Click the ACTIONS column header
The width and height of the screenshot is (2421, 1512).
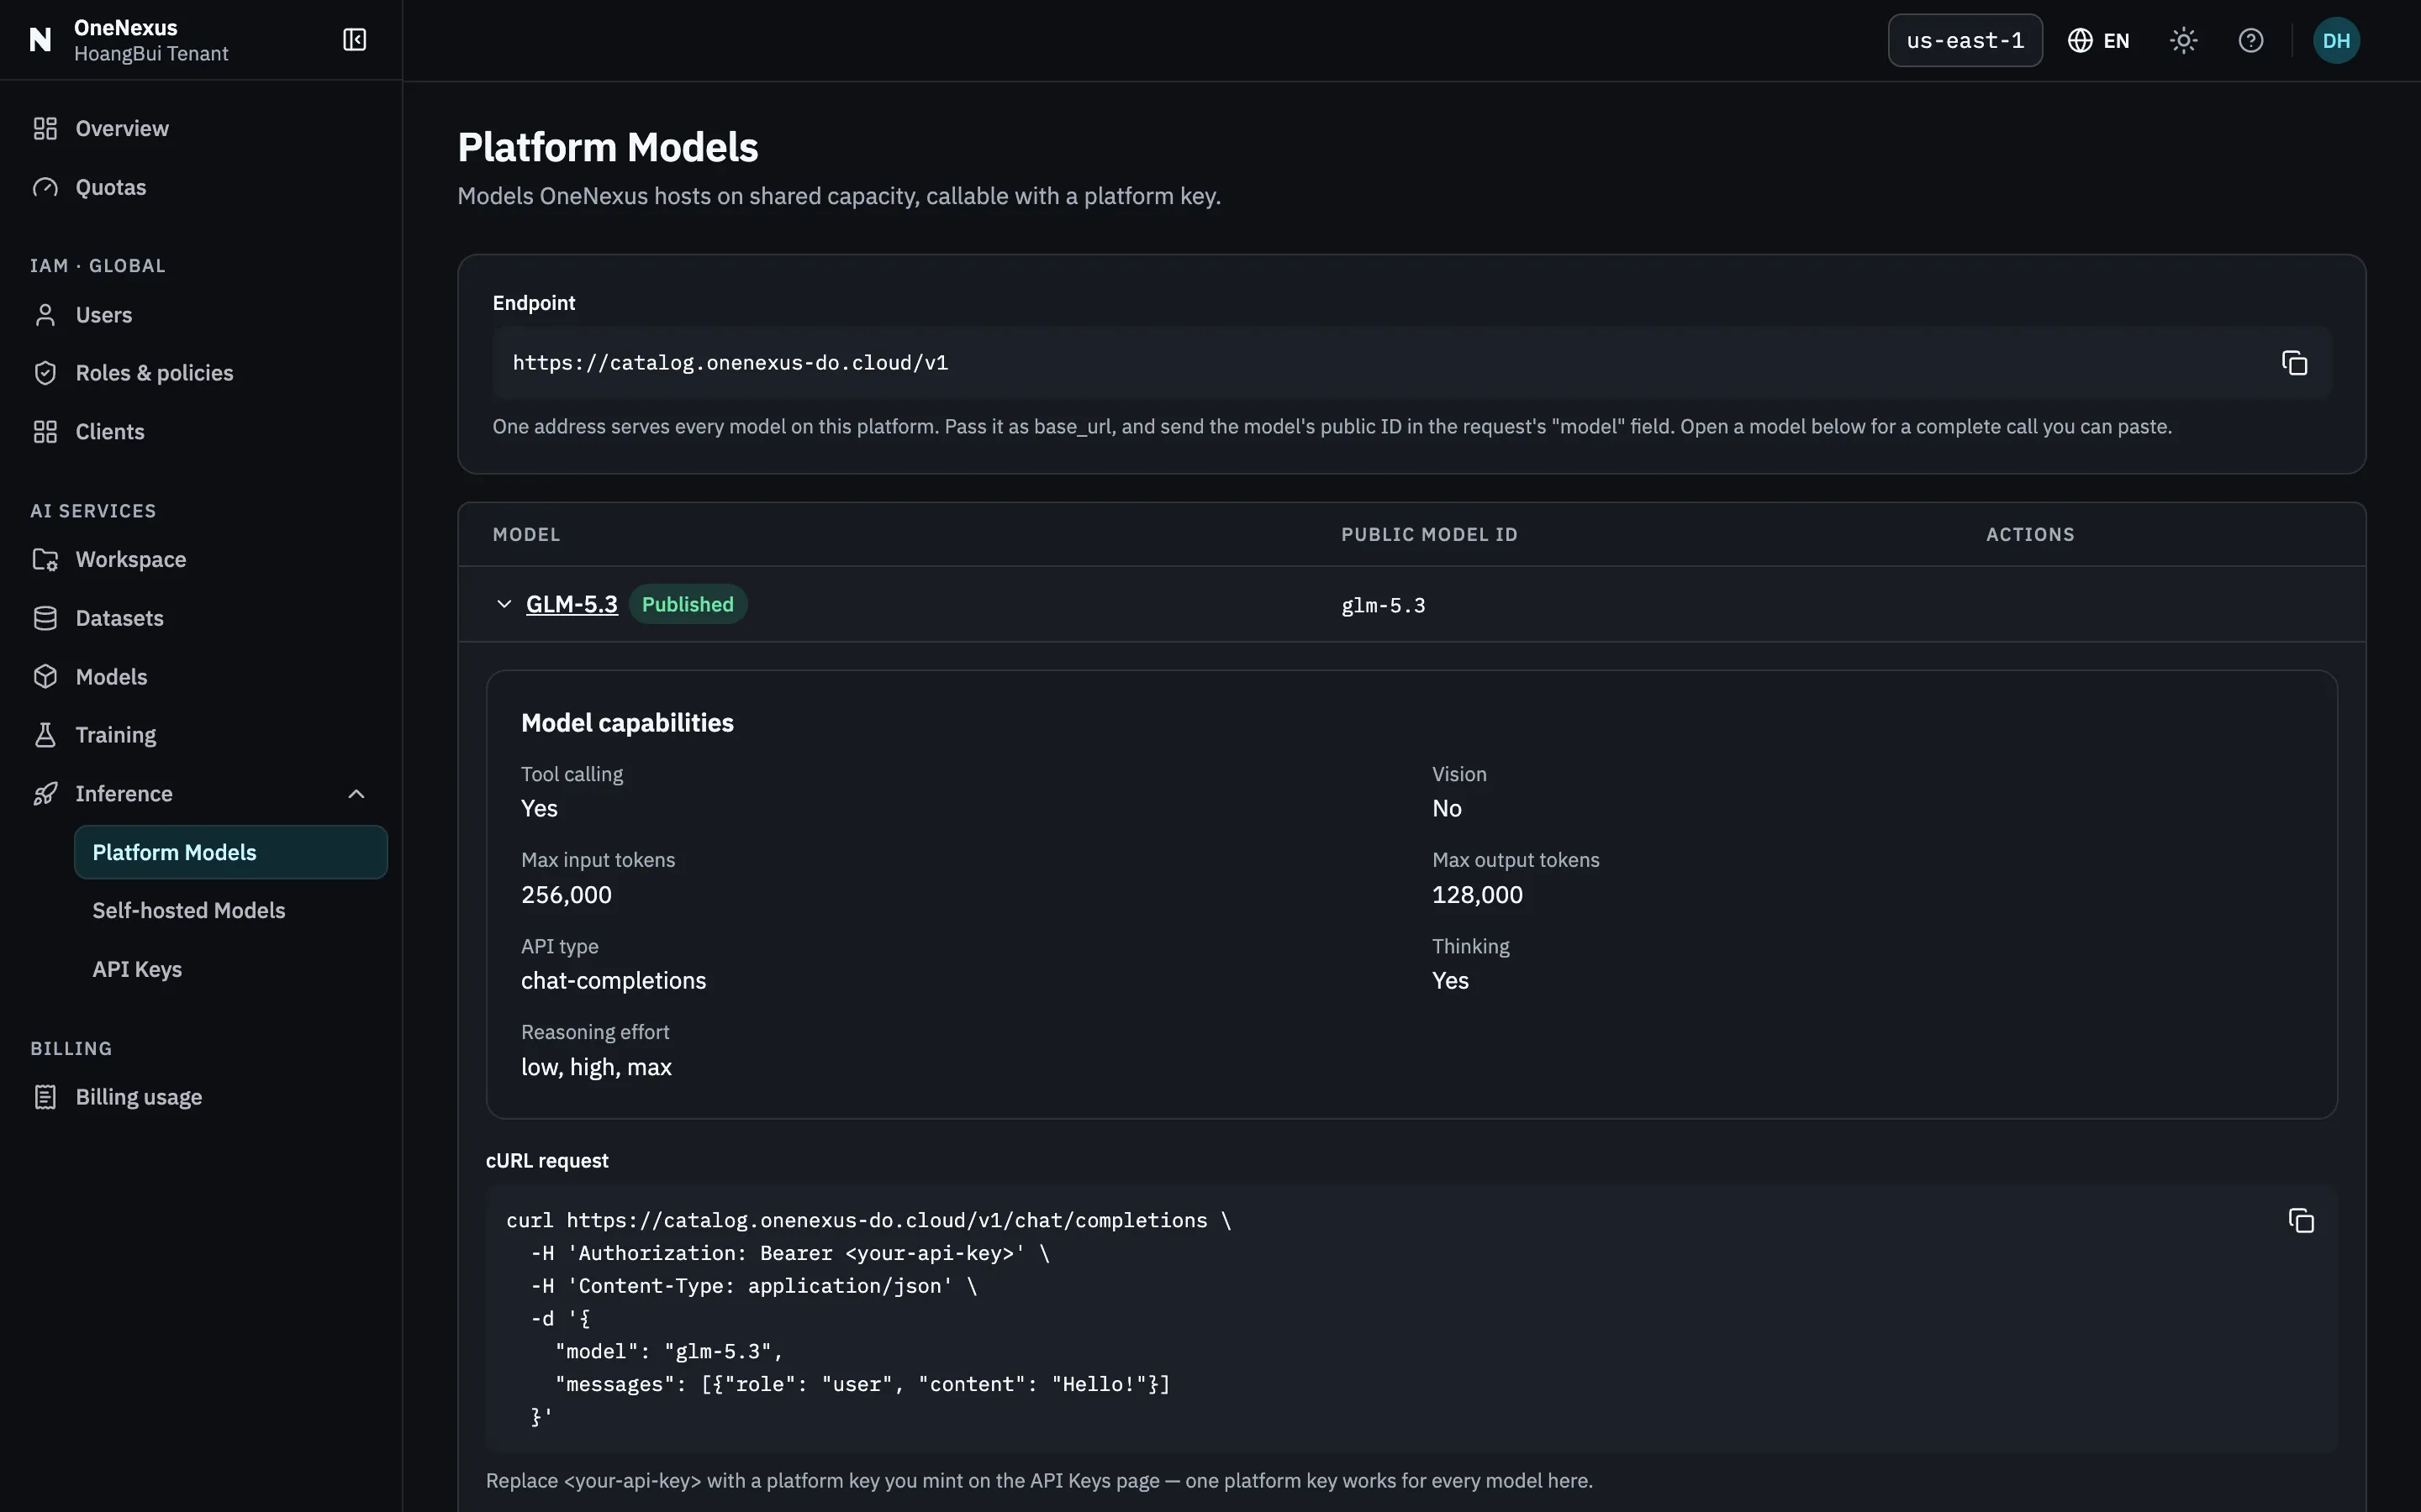2030,535
